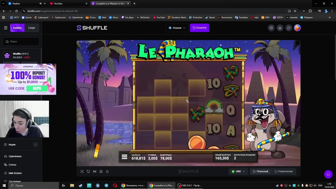This screenshot has width=336, height=189.
Task: Open the user avatar profile menu
Action: (297, 28)
